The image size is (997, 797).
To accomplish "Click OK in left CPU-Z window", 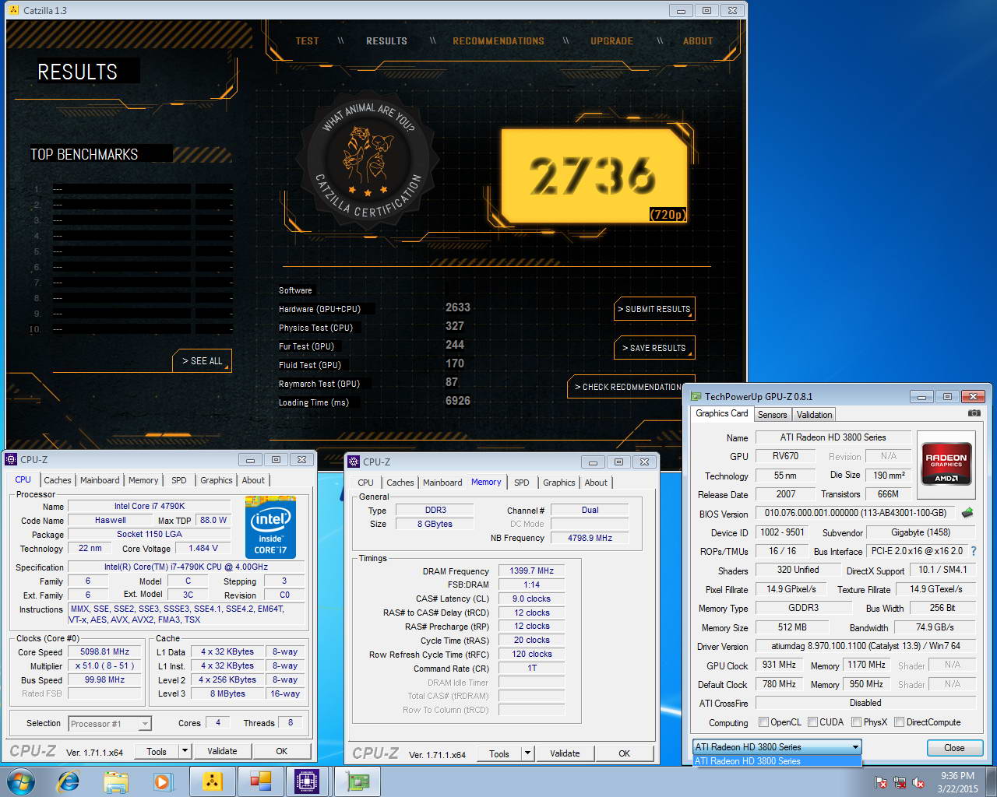I will [x=281, y=751].
